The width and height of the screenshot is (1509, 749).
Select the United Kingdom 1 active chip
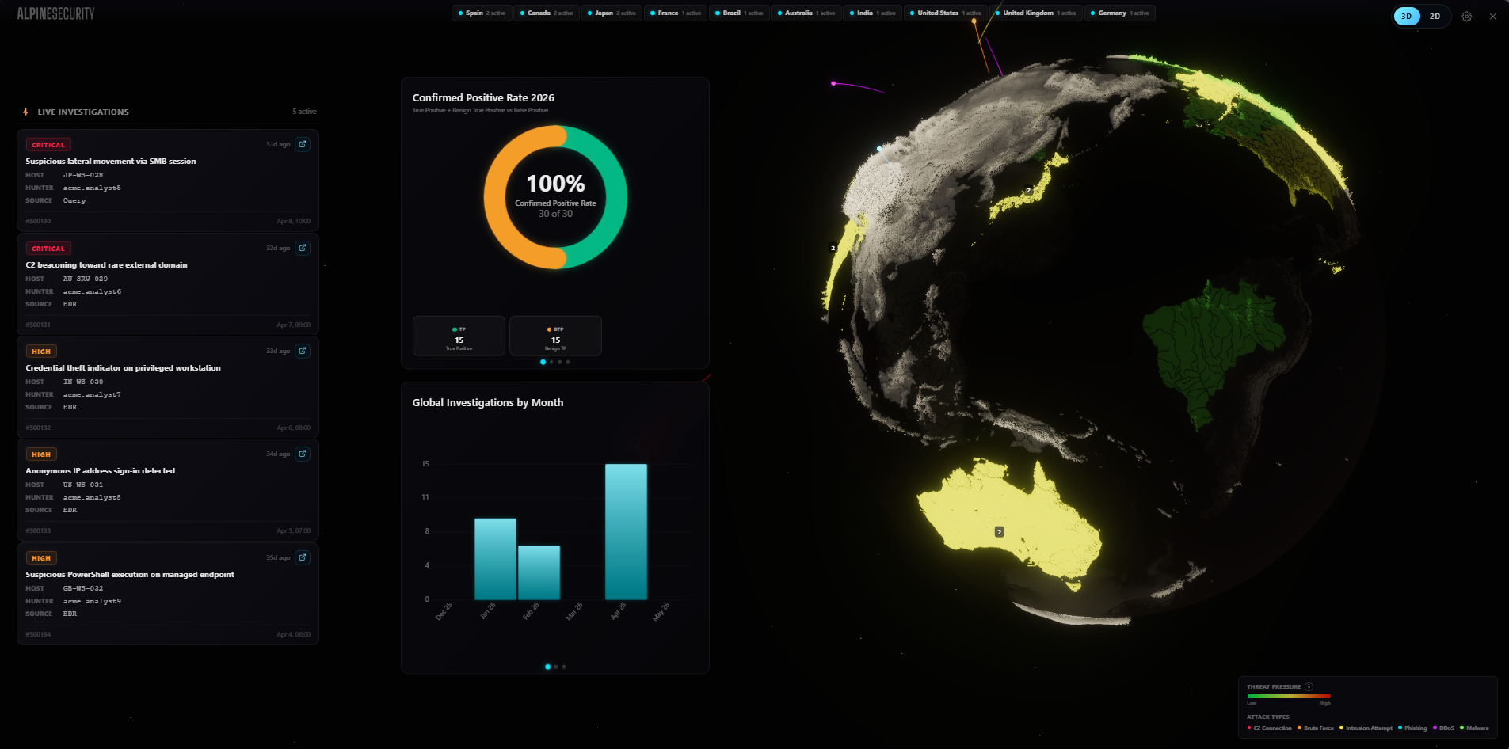tap(1036, 13)
